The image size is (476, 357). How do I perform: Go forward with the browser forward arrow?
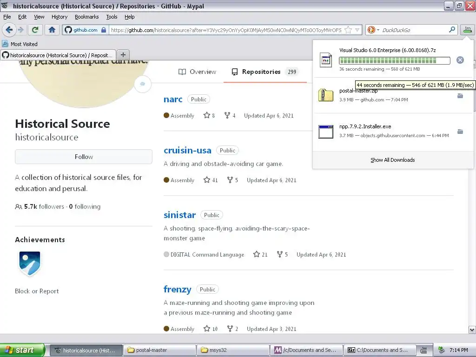pos(20,30)
